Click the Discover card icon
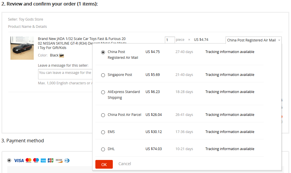 point(59,161)
